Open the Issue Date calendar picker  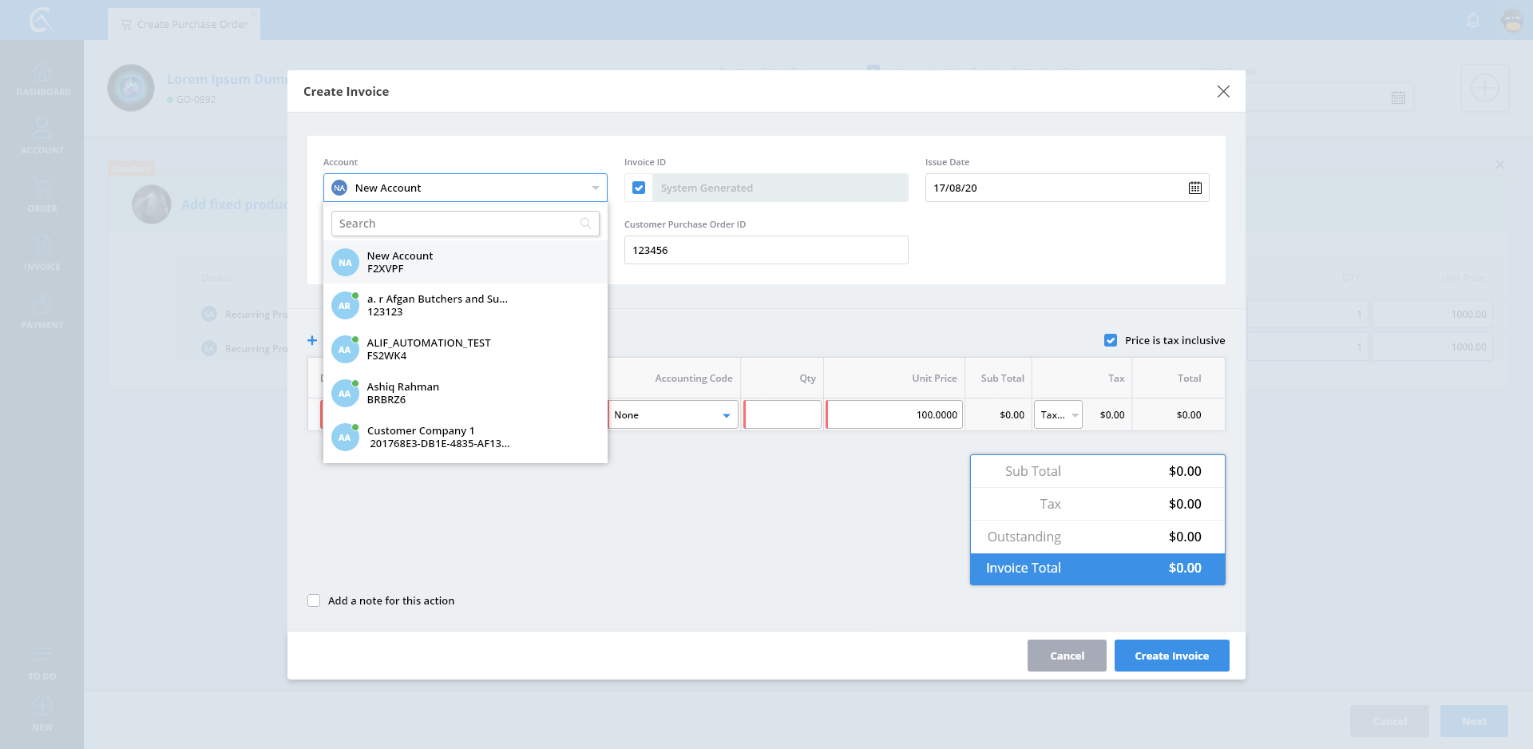tap(1194, 188)
